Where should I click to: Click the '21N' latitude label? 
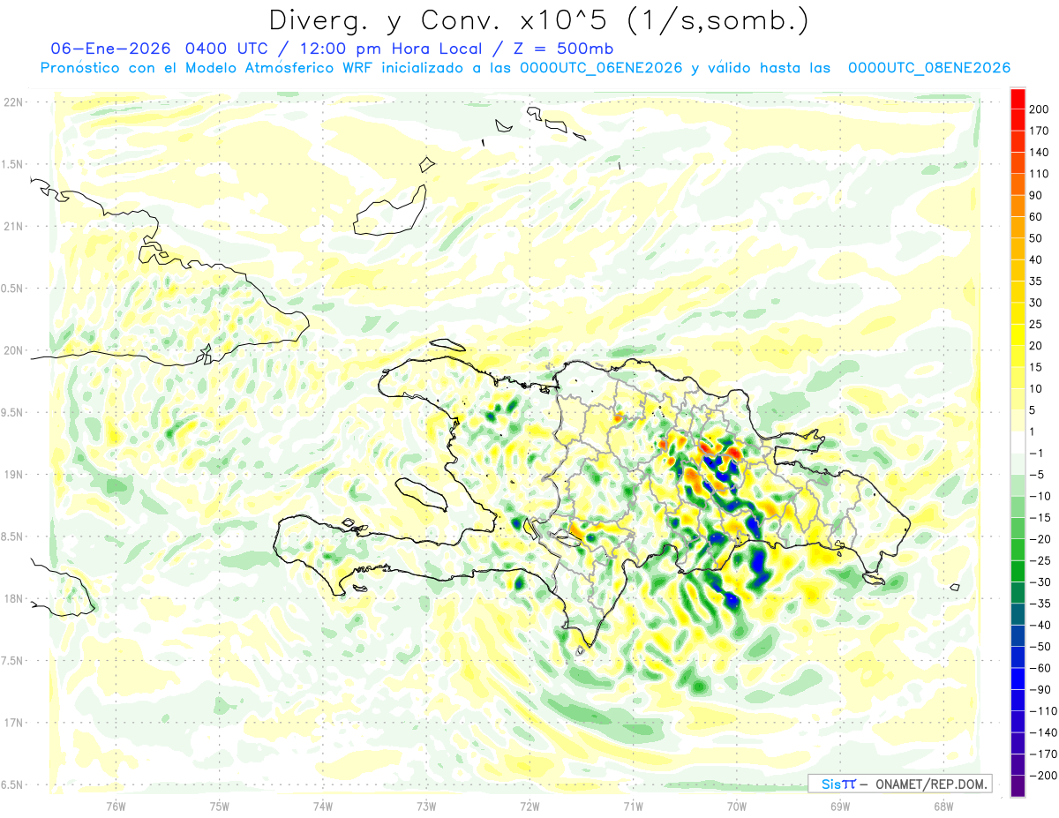click(x=13, y=226)
